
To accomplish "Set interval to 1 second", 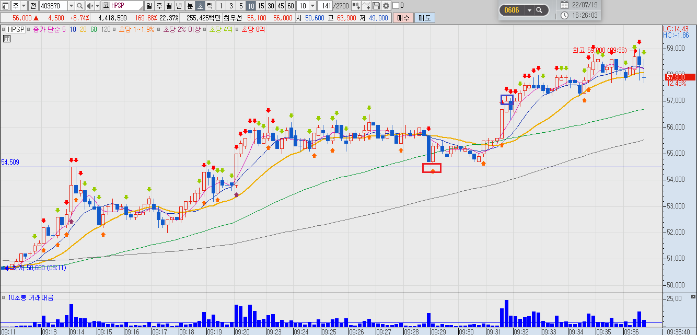I will [221, 6].
